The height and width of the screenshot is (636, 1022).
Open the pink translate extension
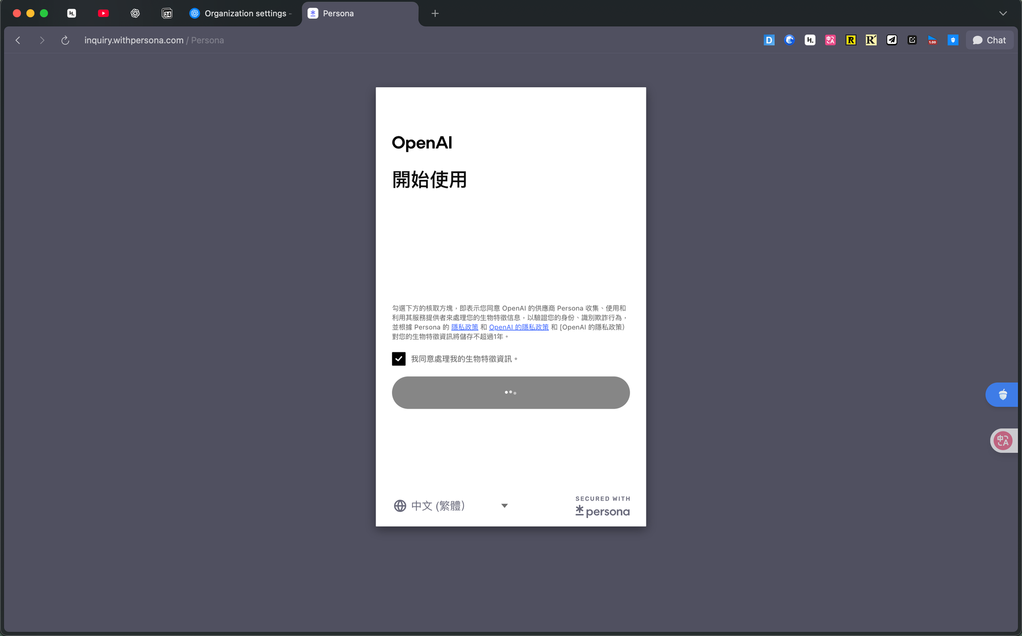(x=830, y=40)
